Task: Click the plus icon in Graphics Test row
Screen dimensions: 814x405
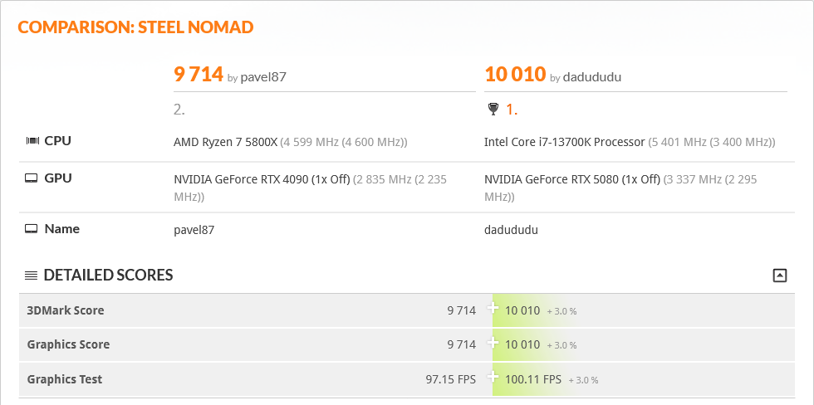Action: [x=493, y=378]
